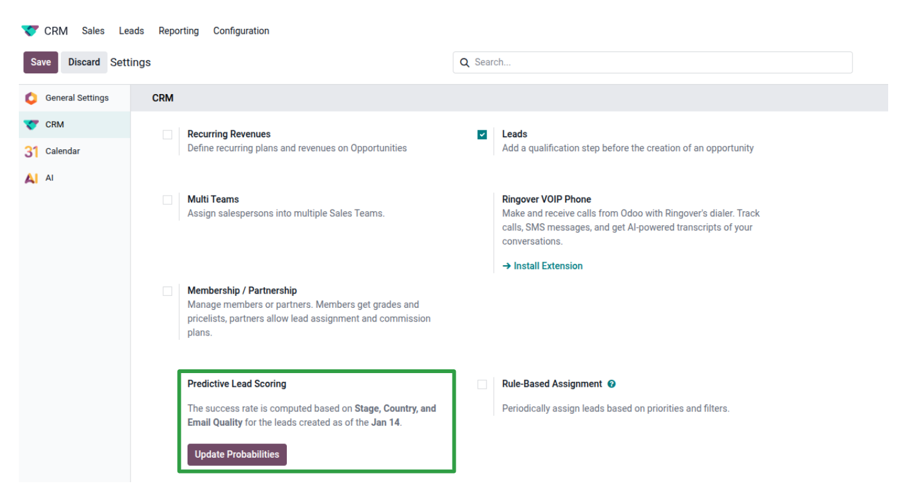907x501 pixels.
Task: Open the Calendar sidebar icon
Action: pos(31,151)
